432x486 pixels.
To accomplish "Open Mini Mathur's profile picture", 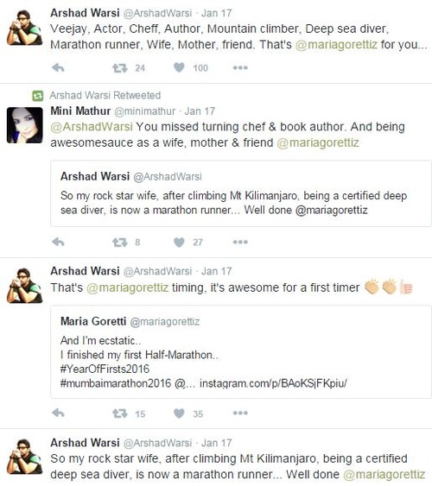I will click(x=25, y=125).
